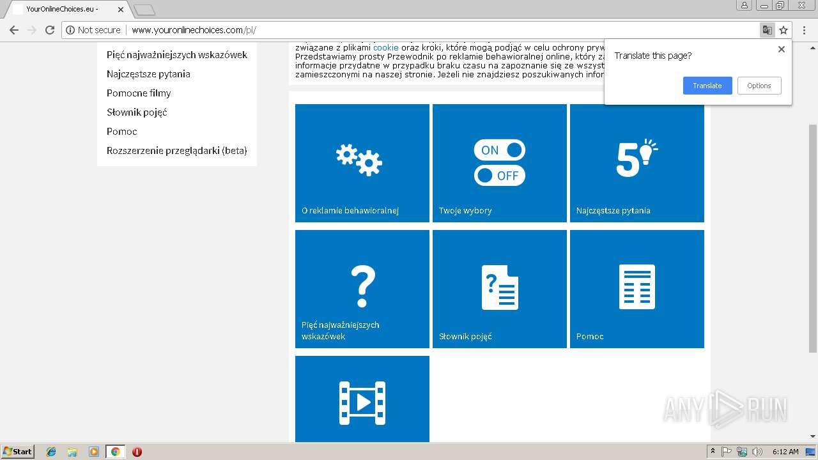Close the Translate this page popup

coord(781,49)
